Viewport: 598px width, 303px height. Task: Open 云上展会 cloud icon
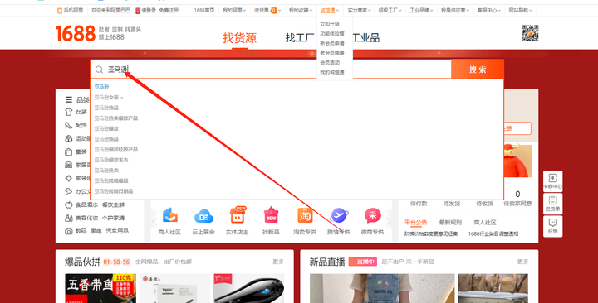click(x=203, y=216)
